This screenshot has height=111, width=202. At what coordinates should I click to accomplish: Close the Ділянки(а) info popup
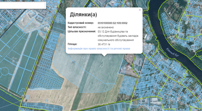tap(140, 10)
